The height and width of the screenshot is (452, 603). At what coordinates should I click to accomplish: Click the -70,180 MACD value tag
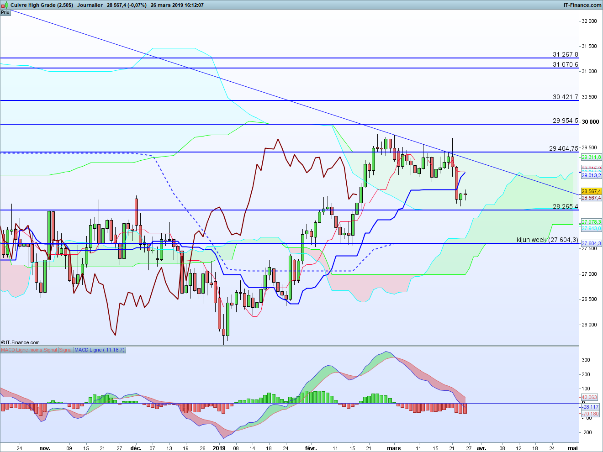point(590,414)
